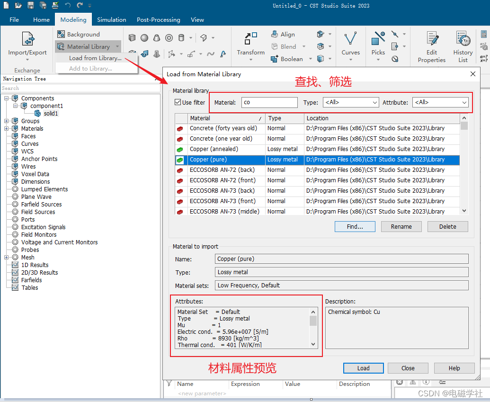Viewport: 490px width, 402px height.
Task: Open the Import/Export tool
Action: [27, 46]
